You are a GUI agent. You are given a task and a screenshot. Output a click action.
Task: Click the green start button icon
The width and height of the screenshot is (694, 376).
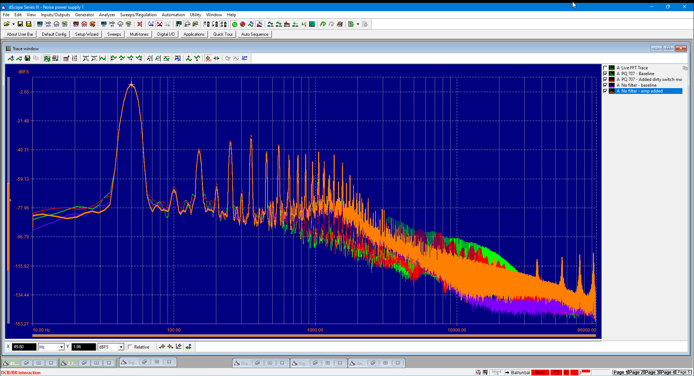point(235,24)
